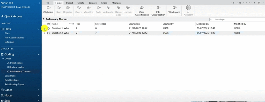Open the Clipboard ribbon group
This screenshot has height=102, width=265.
[x=48, y=10]
